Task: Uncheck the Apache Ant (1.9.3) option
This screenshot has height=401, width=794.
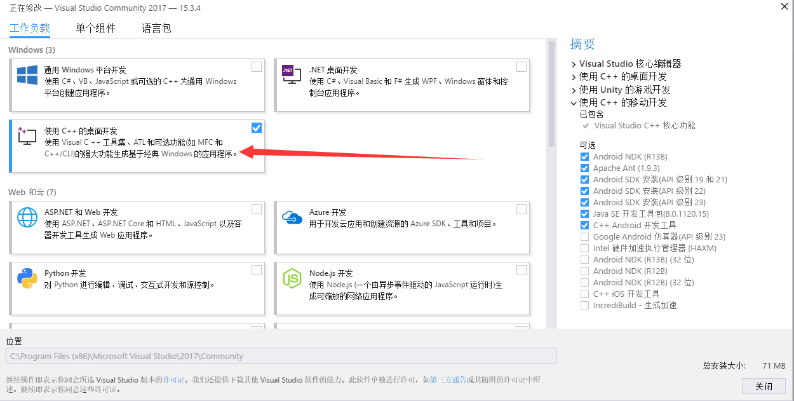Action: click(584, 168)
